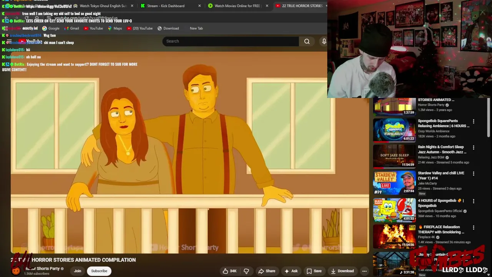Dislike the video using the thumbs-down icon
The height and width of the screenshot is (277, 492).
pyautogui.click(x=246, y=271)
